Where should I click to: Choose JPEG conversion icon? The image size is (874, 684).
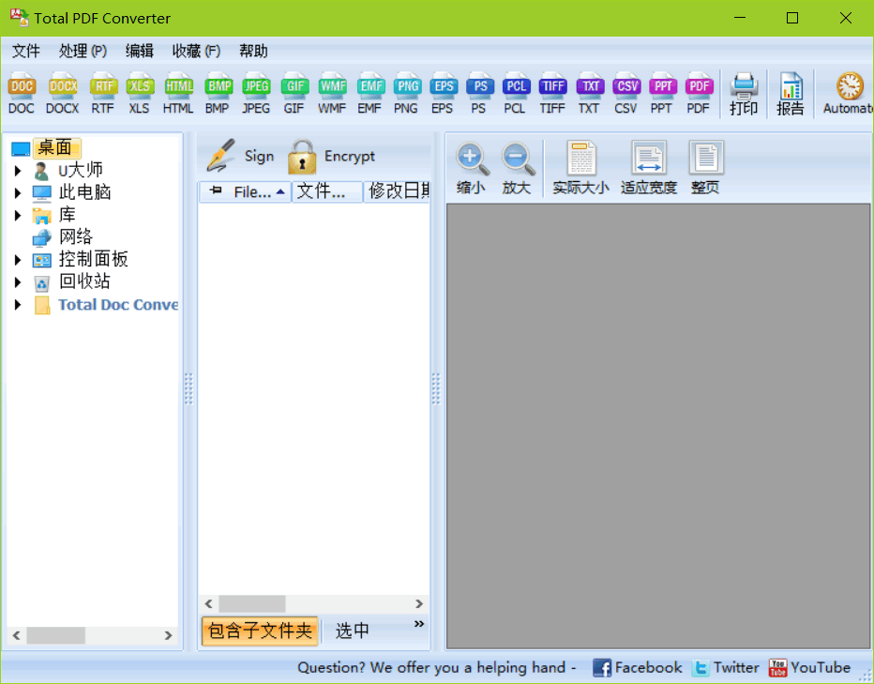[x=256, y=93]
